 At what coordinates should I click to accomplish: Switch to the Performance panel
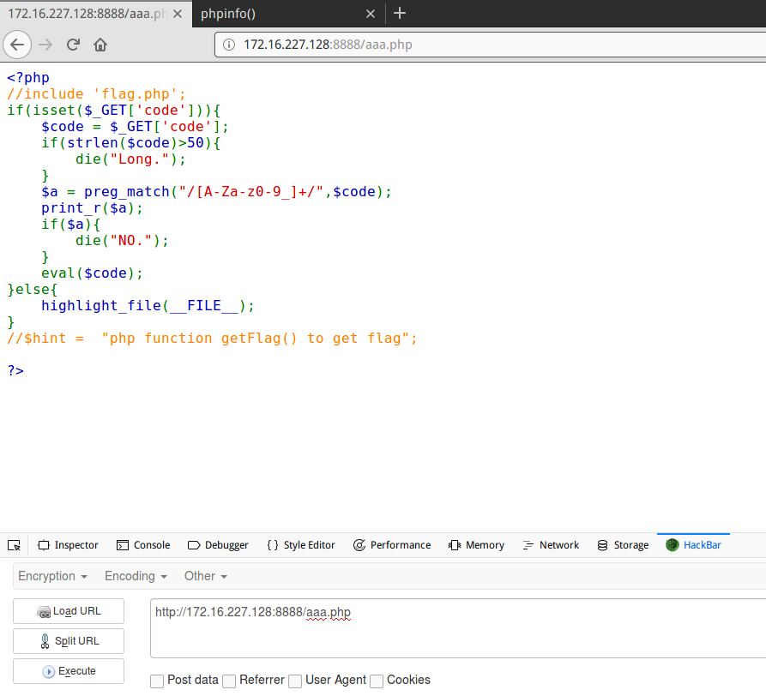pyautogui.click(x=392, y=545)
